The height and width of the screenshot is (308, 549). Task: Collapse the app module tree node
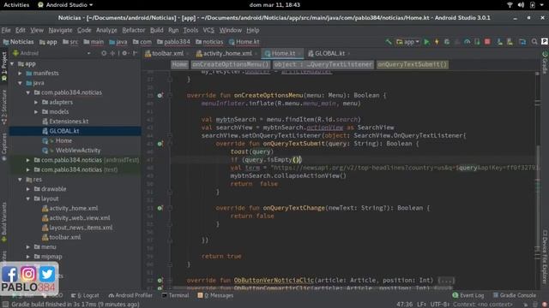13,64
